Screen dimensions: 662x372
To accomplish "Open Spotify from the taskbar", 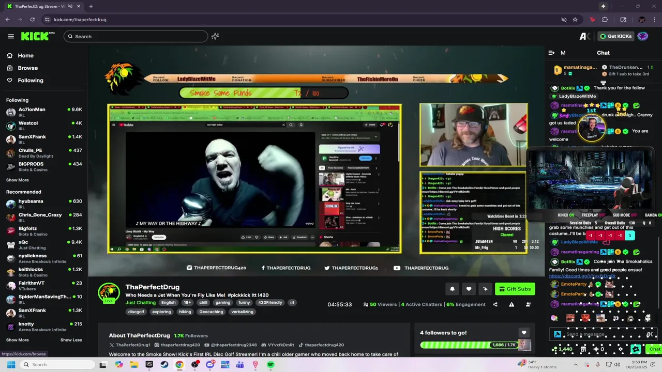I will click(x=270, y=365).
